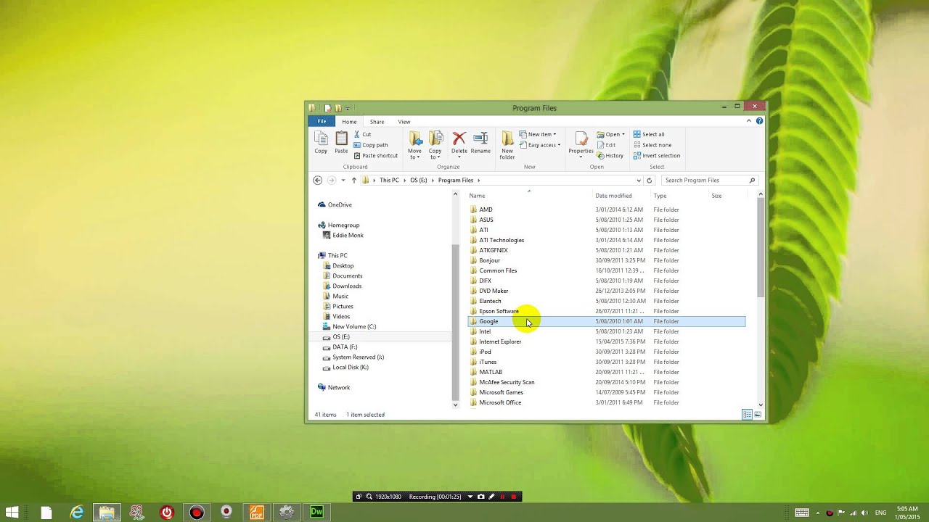Open the File menu tab
This screenshot has width=929, height=522.
pos(322,122)
